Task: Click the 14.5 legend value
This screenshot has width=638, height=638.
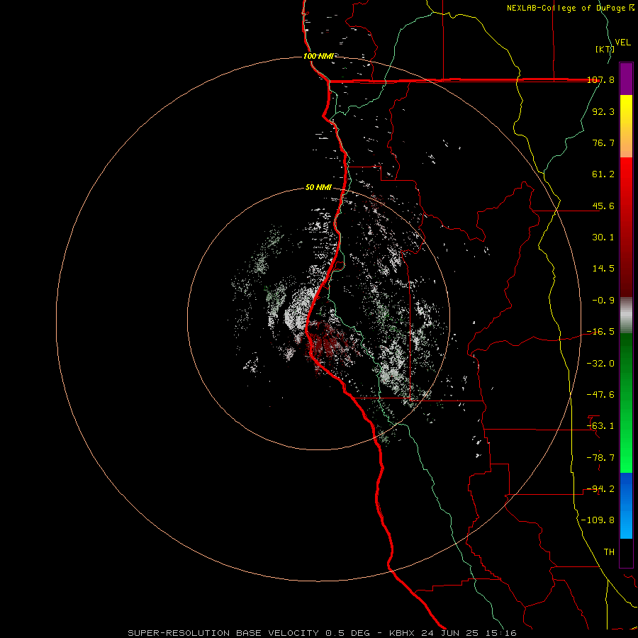Action: point(603,269)
